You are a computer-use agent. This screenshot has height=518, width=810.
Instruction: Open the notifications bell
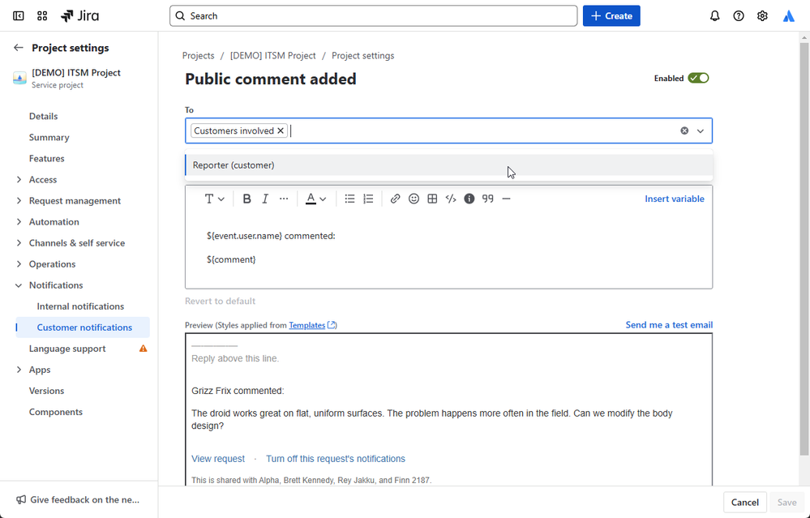(714, 16)
